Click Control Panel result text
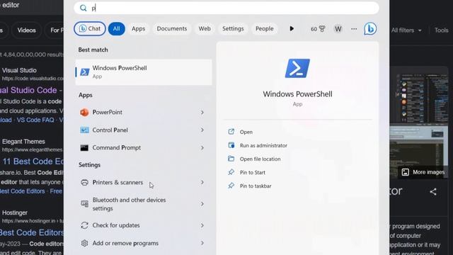 110,130
